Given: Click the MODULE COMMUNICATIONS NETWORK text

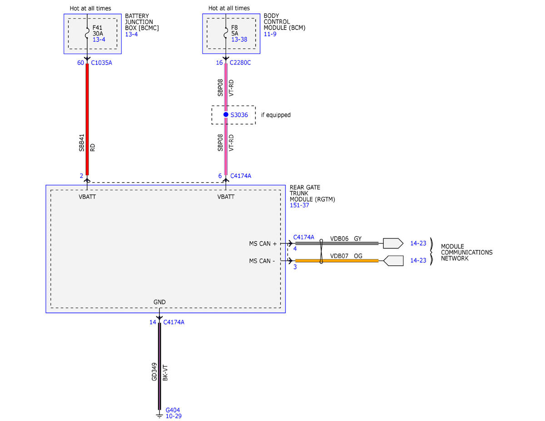Looking at the screenshot, I should [x=467, y=253].
